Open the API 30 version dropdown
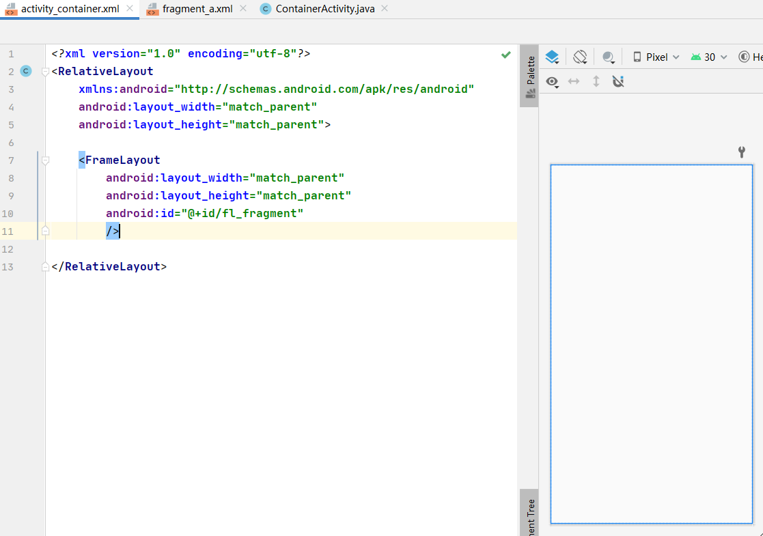 click(709, 57)
